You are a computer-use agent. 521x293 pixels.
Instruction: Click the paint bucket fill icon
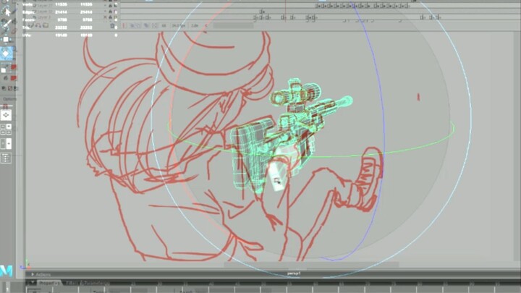coord(6,78)
